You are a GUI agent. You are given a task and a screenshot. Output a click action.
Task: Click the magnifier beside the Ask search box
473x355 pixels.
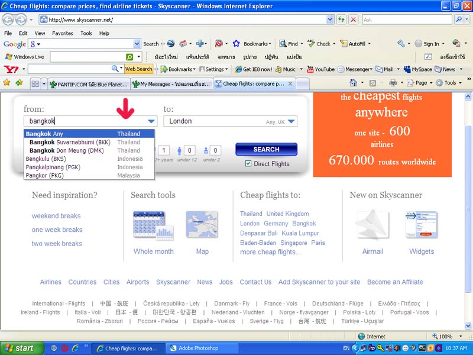click(x=459, y=20)
